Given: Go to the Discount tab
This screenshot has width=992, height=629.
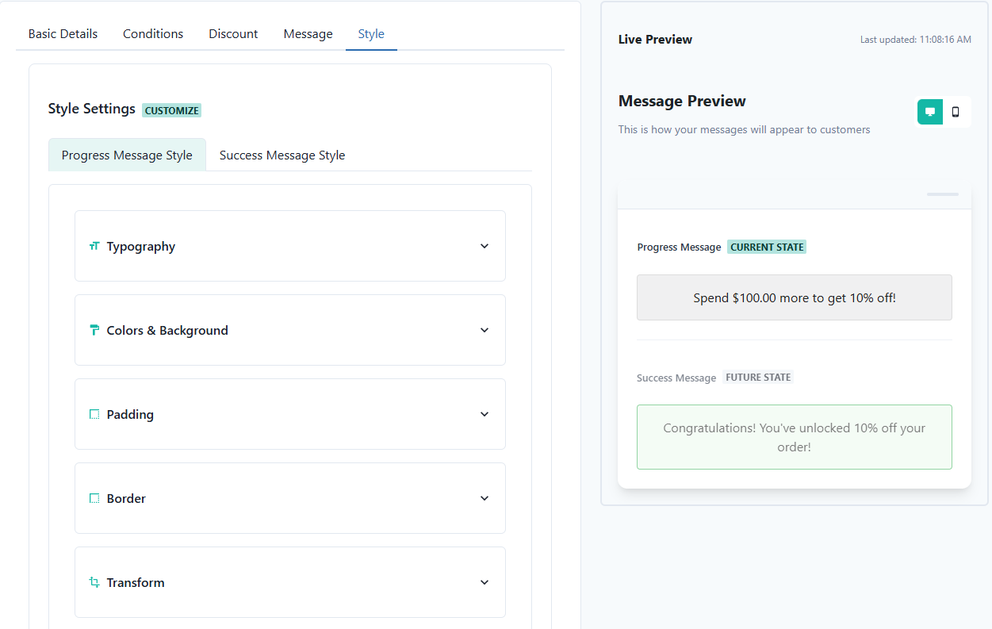Looking at the screenshot, I should tap(233, 34).
